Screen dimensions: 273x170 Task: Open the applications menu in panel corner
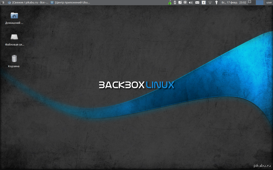(x=3, y=2)
